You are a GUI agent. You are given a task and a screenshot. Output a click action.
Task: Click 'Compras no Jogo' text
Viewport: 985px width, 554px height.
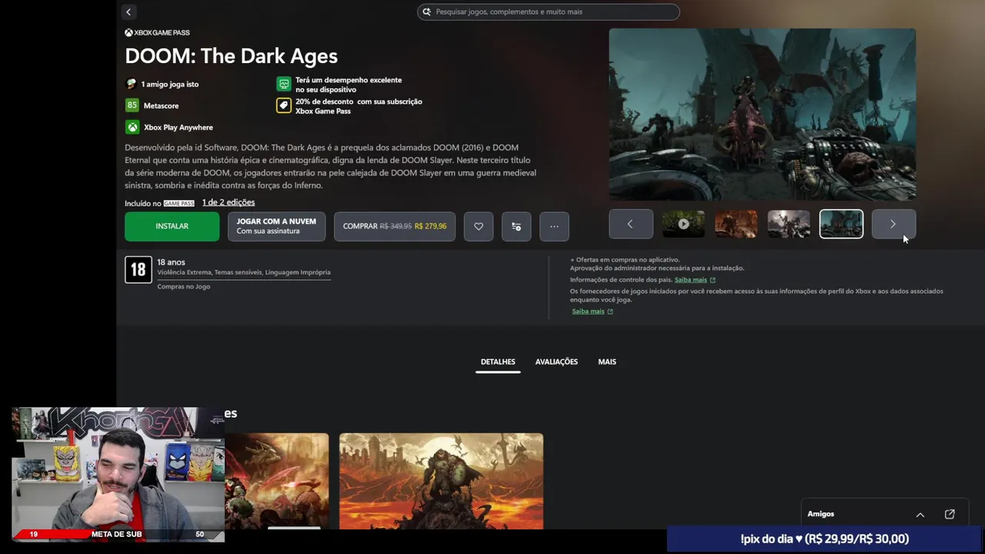coord(183,287)
